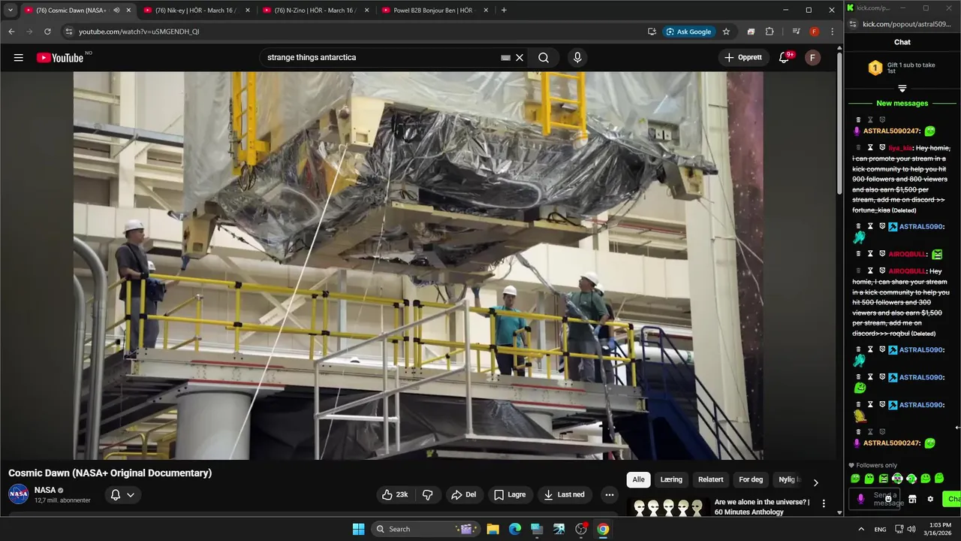
Task: Clear the search text with the X icon
Action: point(519,58)
